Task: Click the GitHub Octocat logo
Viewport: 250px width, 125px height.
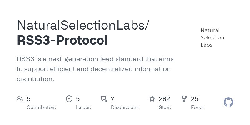Action: point(229,102)
